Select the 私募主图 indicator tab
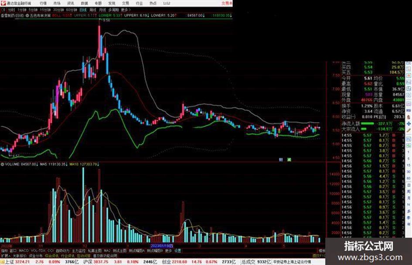The image size is (412, 265). coord(95,251)
